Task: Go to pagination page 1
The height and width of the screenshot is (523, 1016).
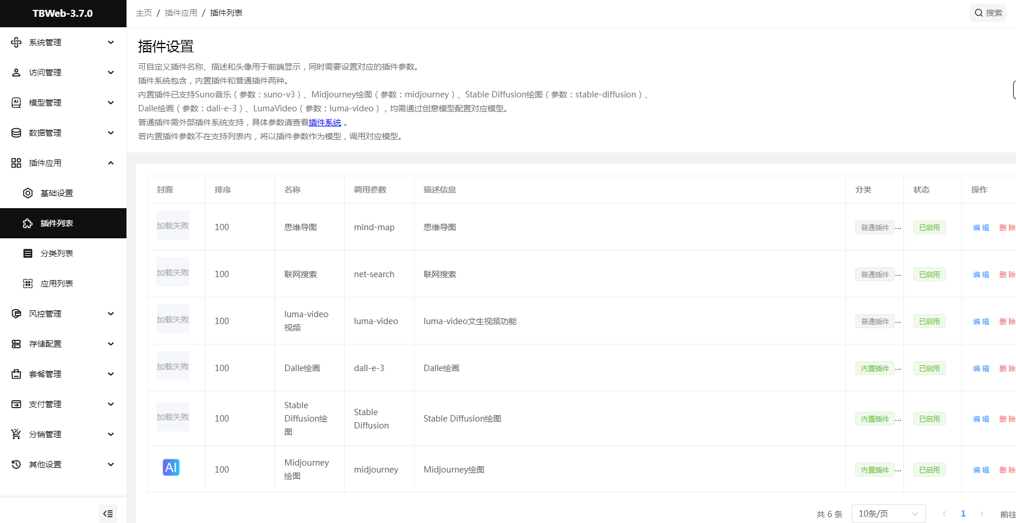Action: tap(963, 514)
